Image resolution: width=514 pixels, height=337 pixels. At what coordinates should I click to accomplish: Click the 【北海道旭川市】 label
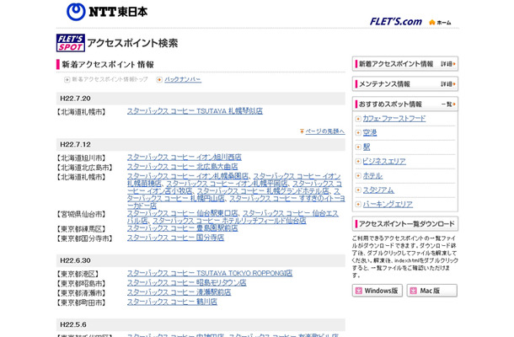coord(82,158)
